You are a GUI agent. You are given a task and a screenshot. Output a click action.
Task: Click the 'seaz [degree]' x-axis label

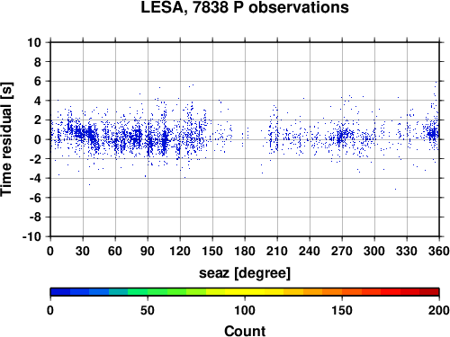(245, 273)
